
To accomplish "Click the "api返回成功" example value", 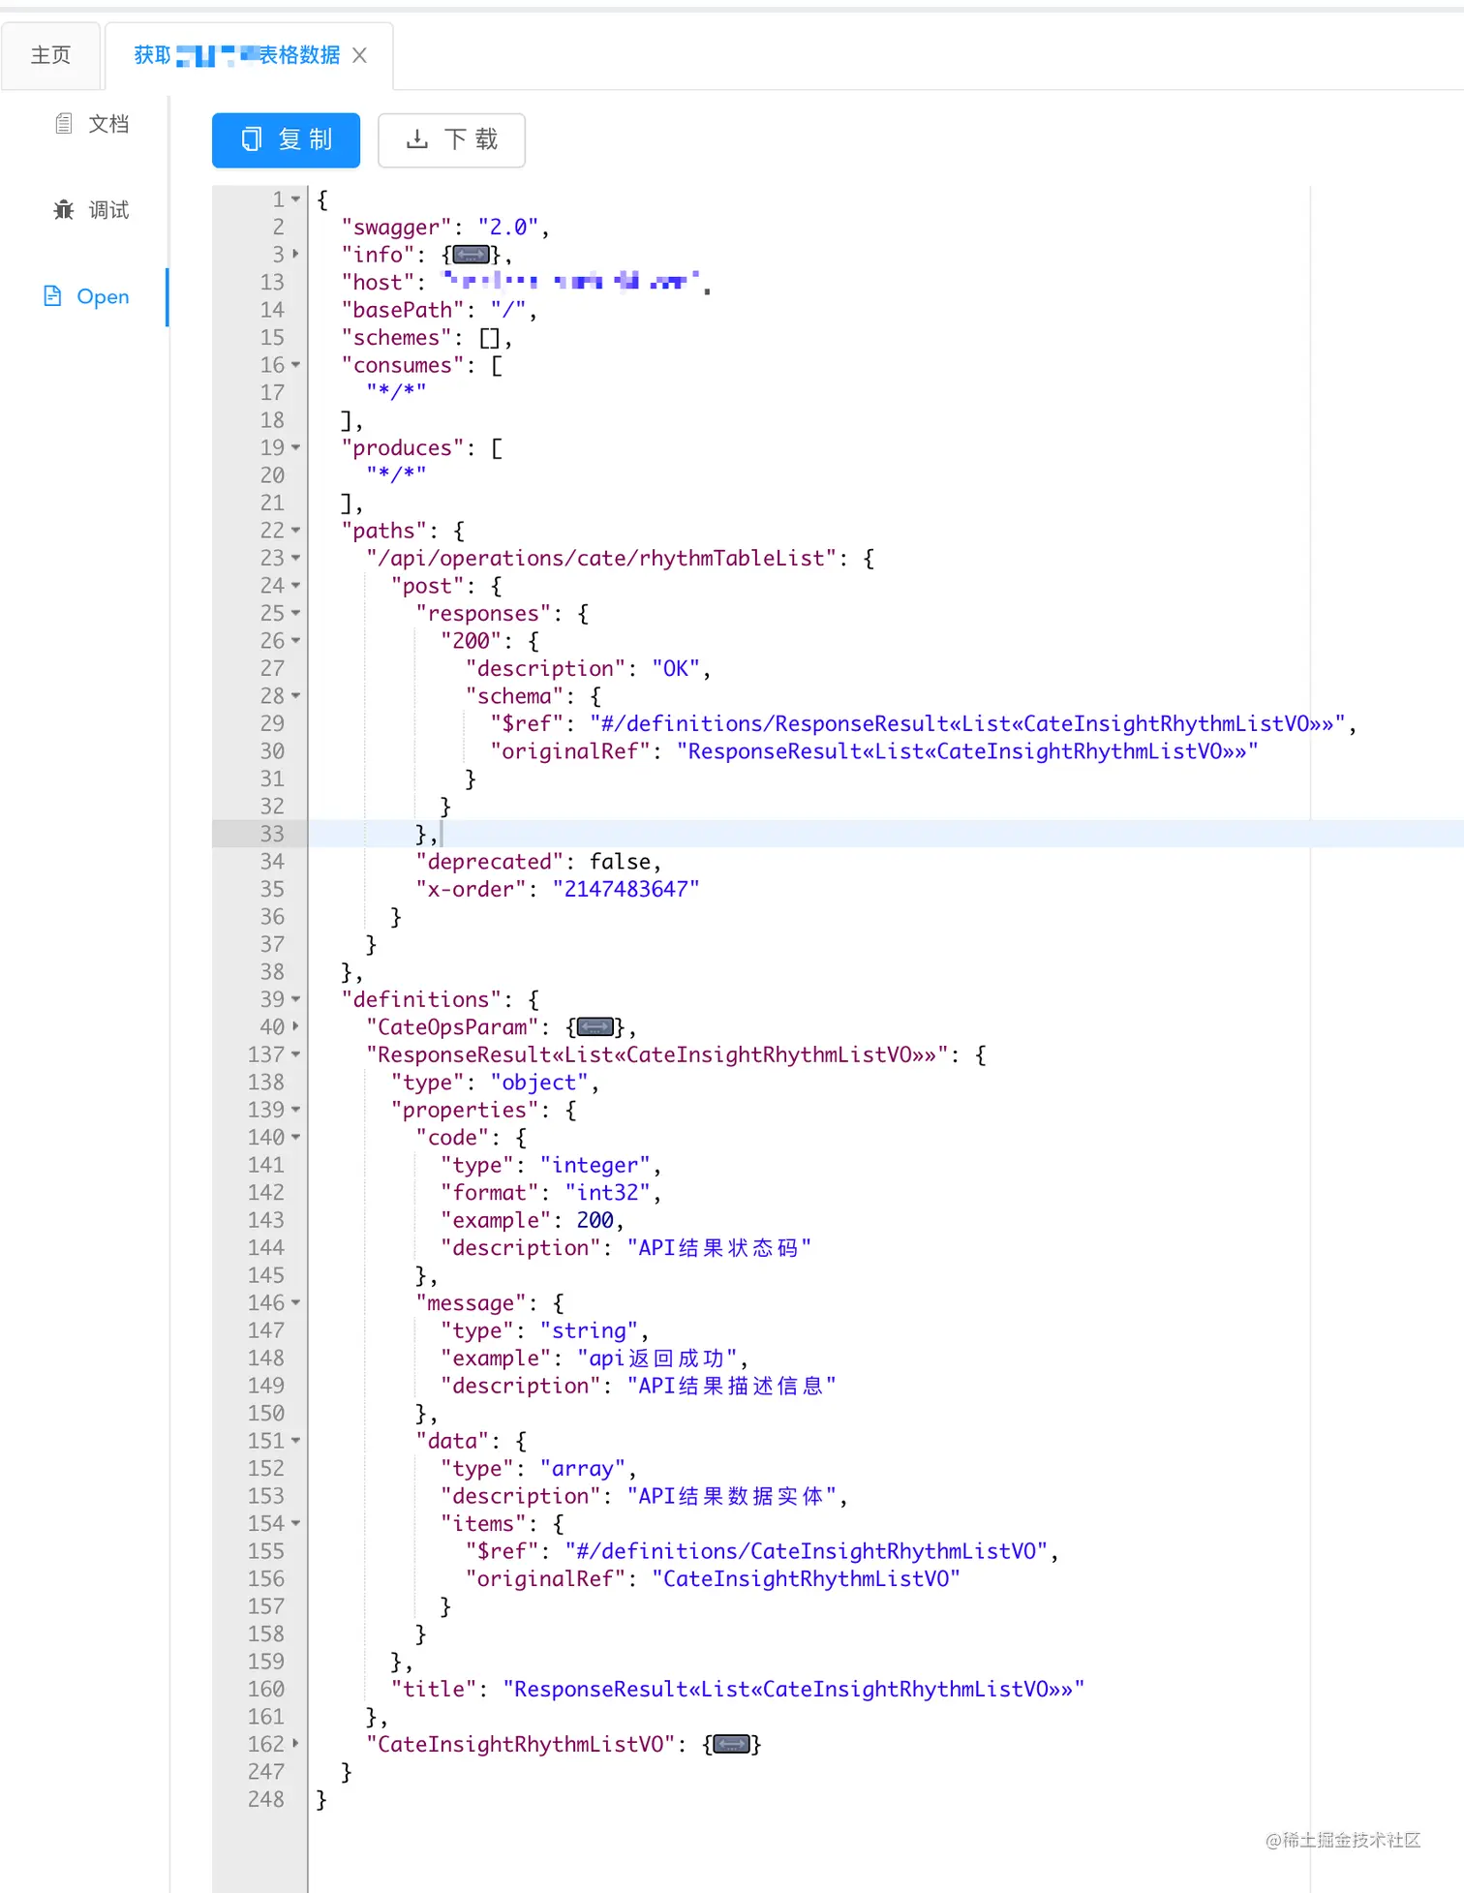I will [x=657, y=1359].
